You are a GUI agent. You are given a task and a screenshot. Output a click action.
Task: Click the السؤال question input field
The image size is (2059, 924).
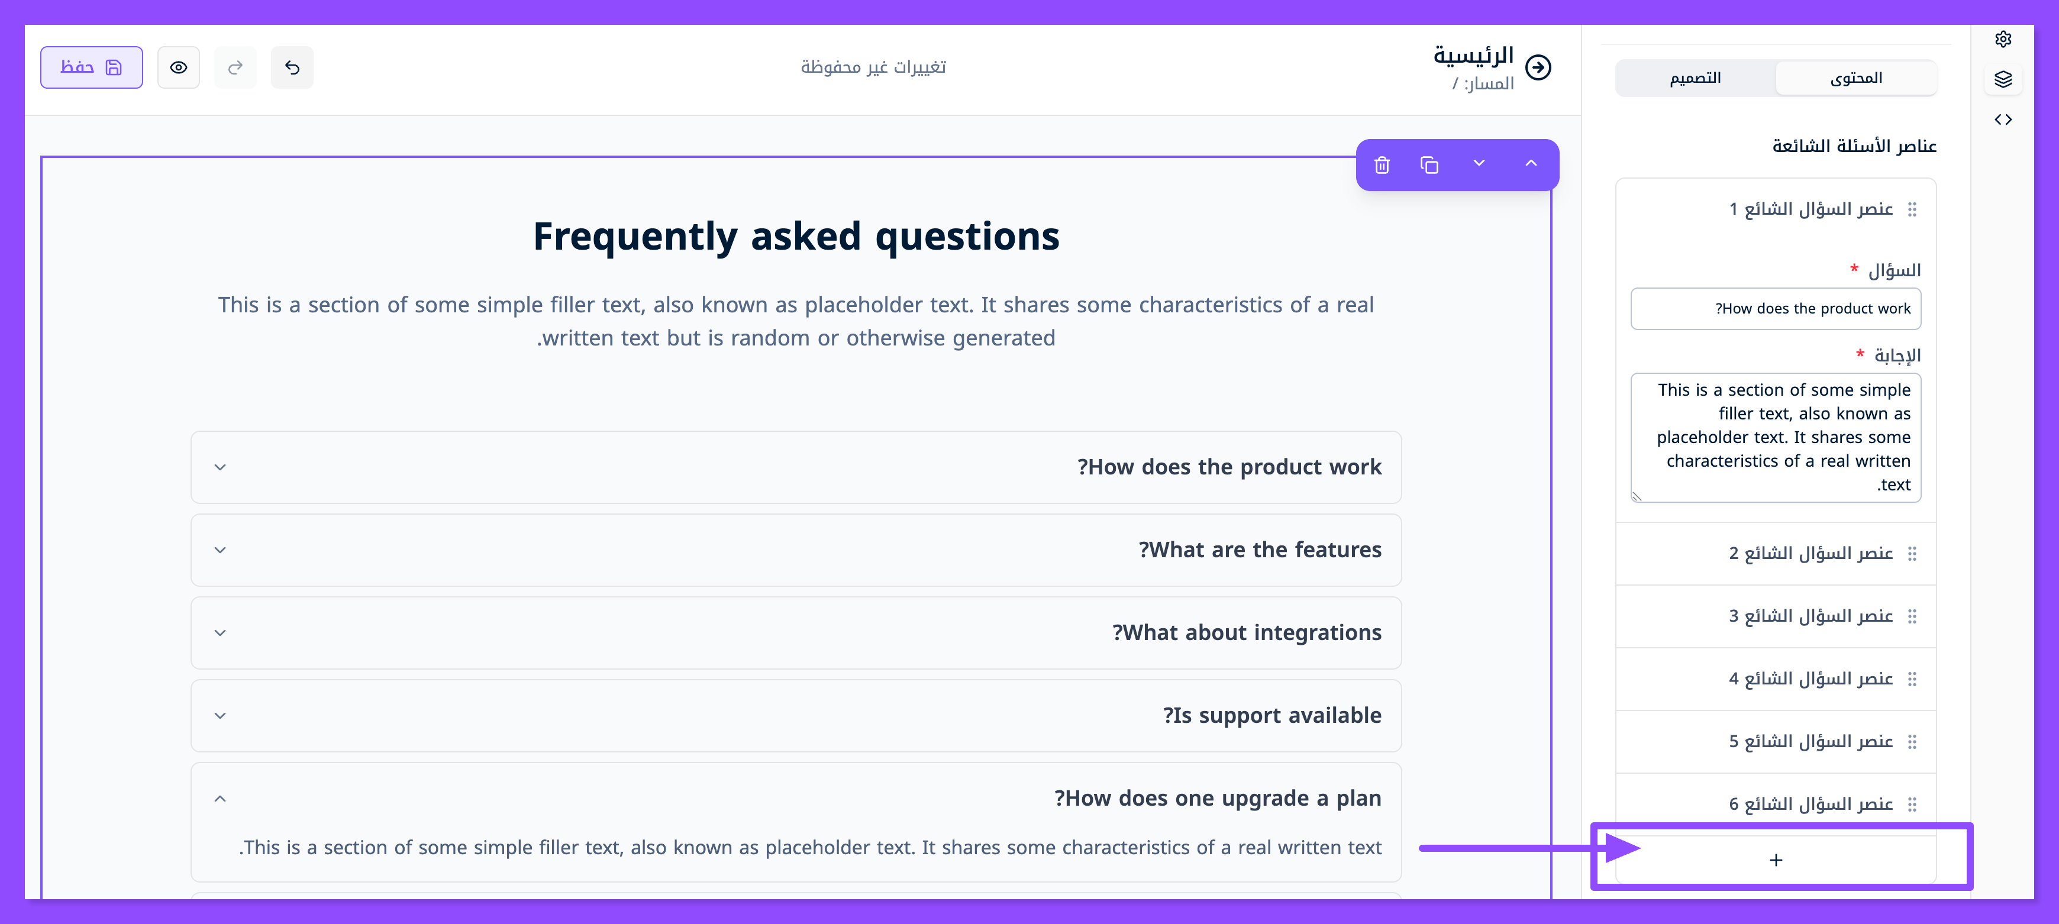click(1776, 309)
